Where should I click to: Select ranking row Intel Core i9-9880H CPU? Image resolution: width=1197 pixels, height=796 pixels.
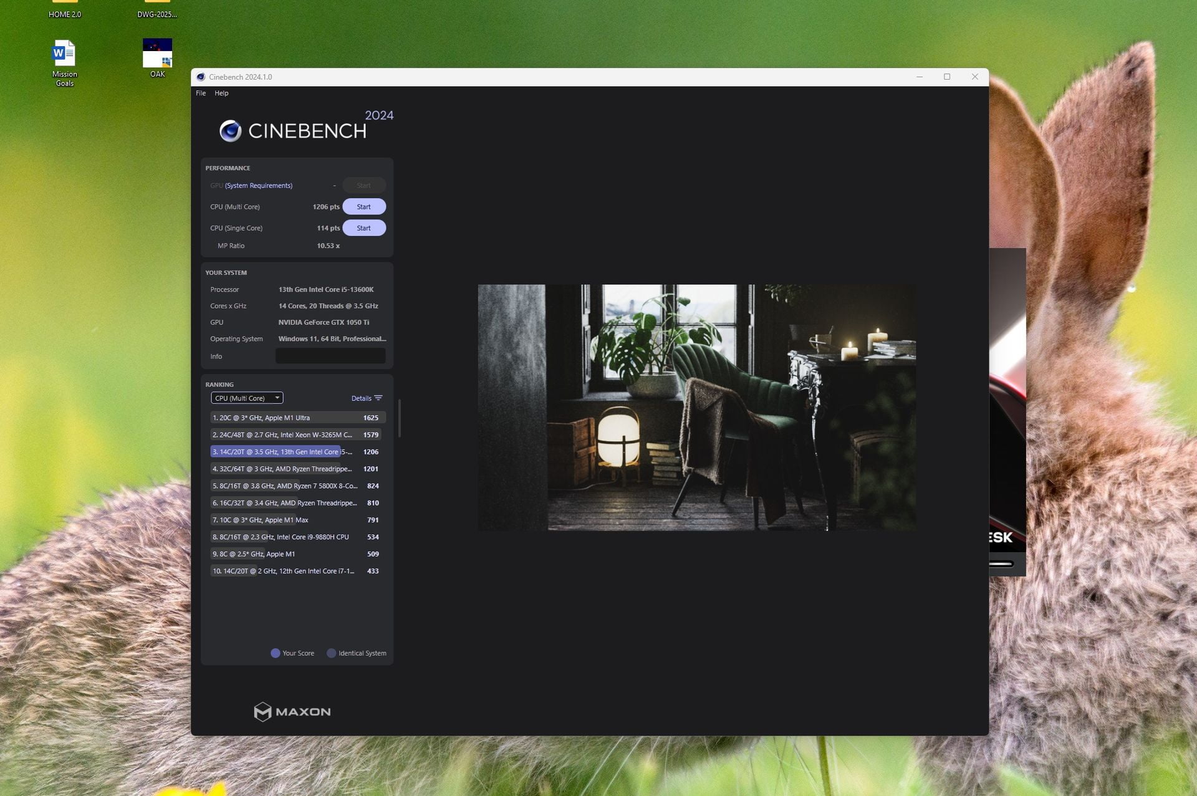pos(298,537)
